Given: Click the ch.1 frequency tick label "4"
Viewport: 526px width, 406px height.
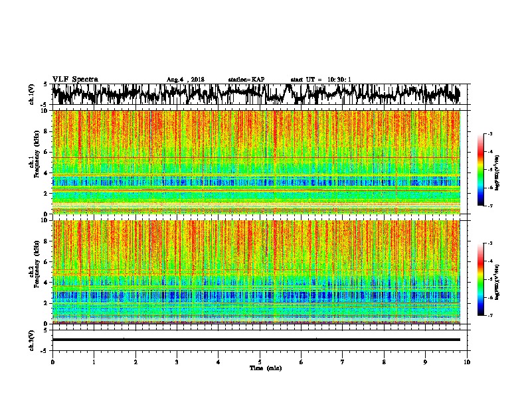Looking at the screenshot, I should point(46,173).
